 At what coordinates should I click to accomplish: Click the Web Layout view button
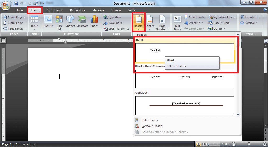coord(208,144)
